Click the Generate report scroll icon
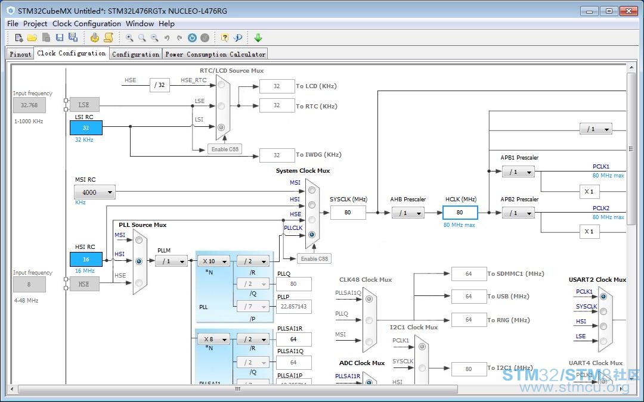The width and height of the screenshot is (644, 402). tap(109, 38)
